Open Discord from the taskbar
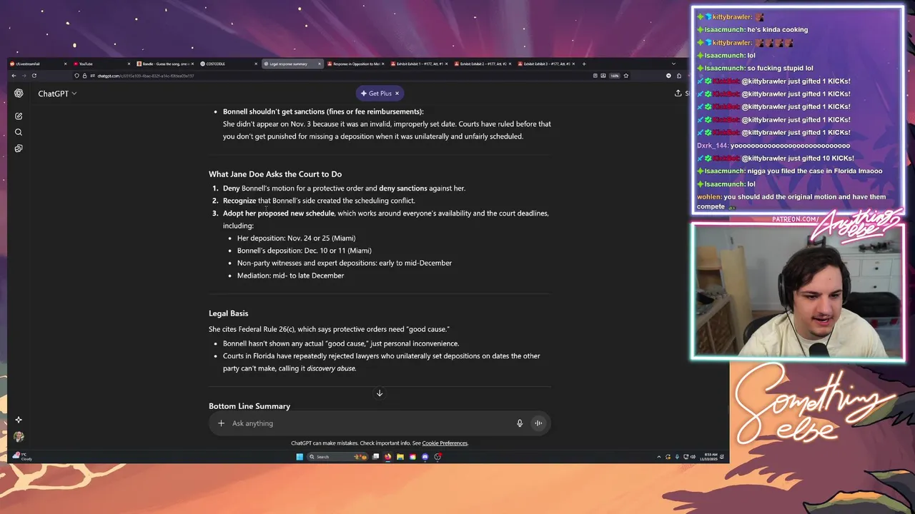 pyautogui.click(x=425, y=457)
